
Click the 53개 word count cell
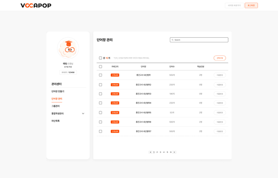(172, 113)
